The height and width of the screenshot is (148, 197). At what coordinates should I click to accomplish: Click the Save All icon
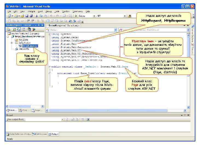[x=31, y=16]
